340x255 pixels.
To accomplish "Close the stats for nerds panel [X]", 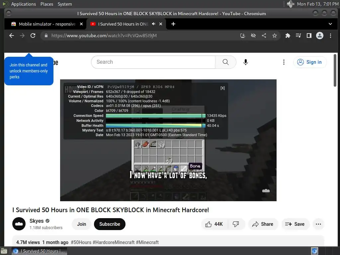I will pos(222,88).
